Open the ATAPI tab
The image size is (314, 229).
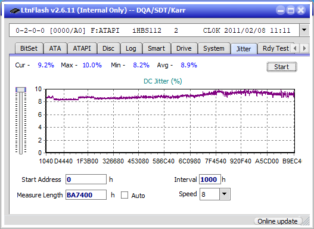[x=82, y=48]
